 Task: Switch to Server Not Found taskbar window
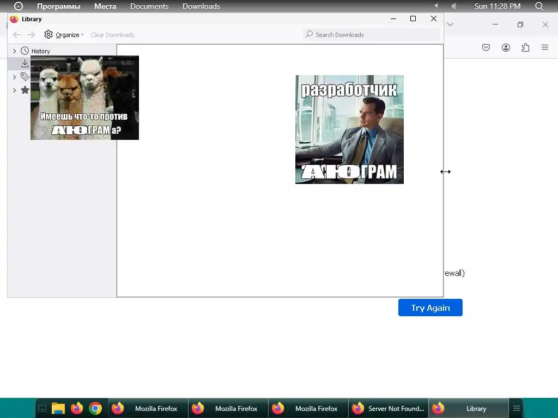388,408
